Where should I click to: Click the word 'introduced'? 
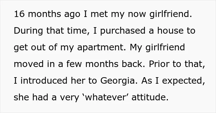coord(44,81)
